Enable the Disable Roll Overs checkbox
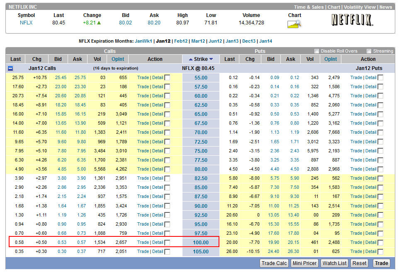 pos(317,51)
